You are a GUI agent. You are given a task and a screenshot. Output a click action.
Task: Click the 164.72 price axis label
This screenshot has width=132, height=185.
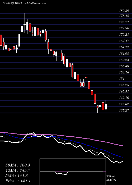124,47
